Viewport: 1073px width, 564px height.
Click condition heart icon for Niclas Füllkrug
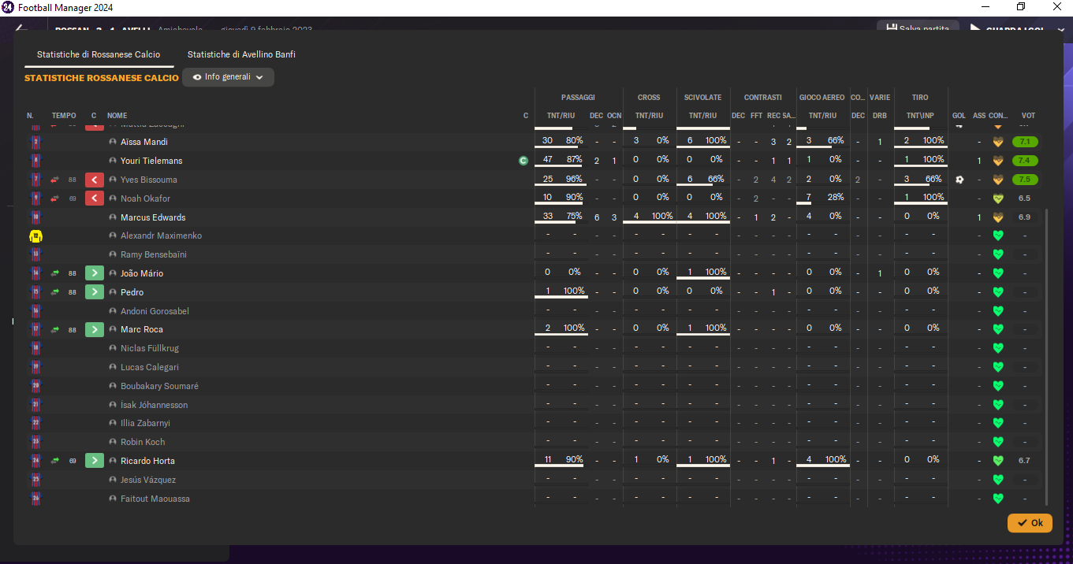pyautogui.click(x=997, y=348)
